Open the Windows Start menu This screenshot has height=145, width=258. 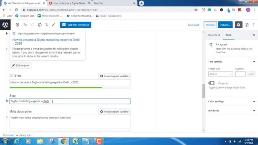click(5, 141)
